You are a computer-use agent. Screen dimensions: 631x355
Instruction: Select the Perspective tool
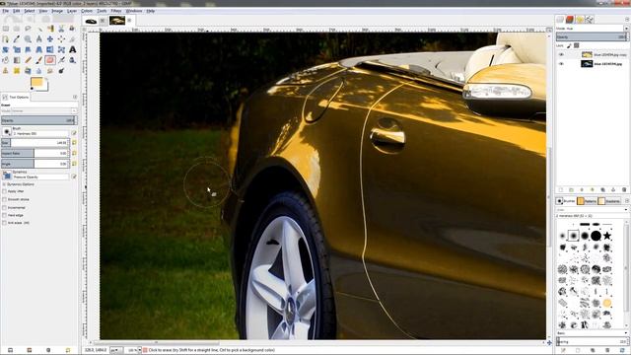tap(39, 49)
